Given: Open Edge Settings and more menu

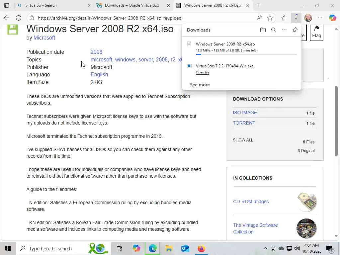Looking at the screenshot, I should [320, 18].
